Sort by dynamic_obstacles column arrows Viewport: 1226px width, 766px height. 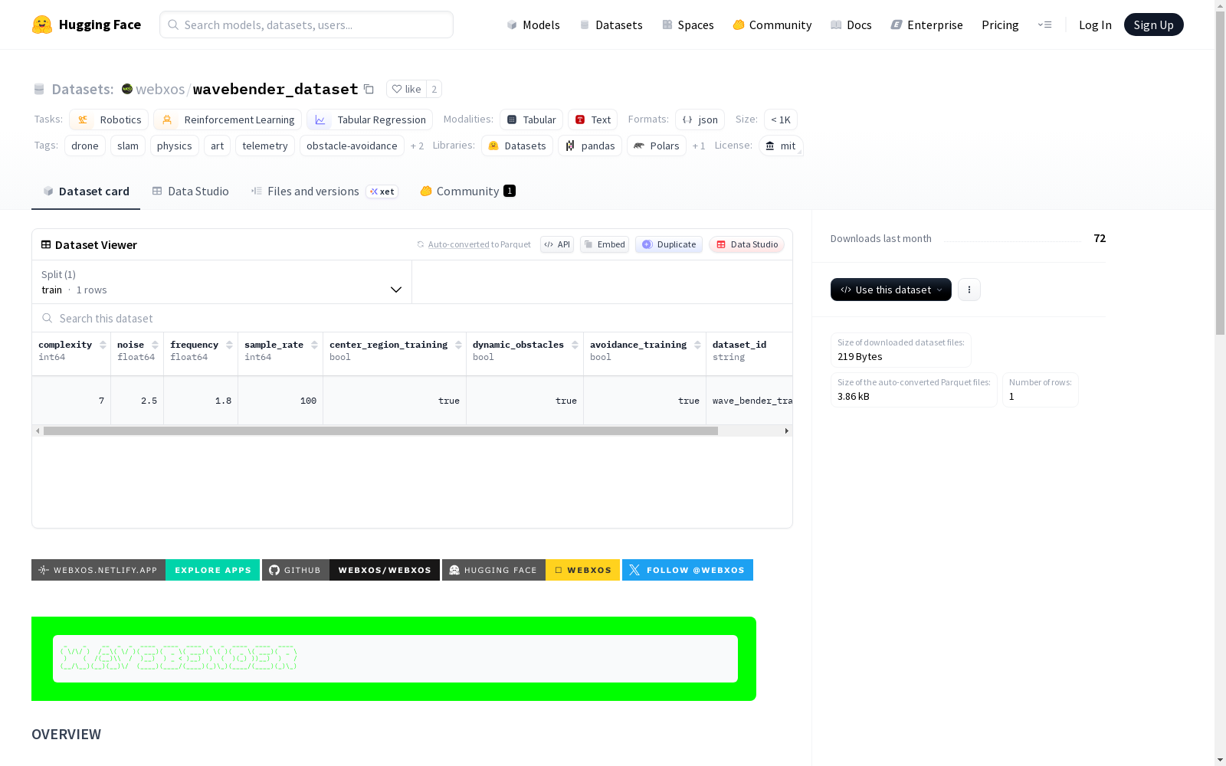tap(575, 345)
